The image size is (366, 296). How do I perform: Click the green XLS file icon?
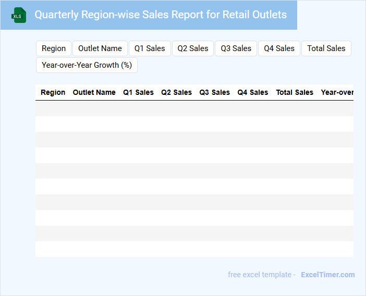click(19, 15)
